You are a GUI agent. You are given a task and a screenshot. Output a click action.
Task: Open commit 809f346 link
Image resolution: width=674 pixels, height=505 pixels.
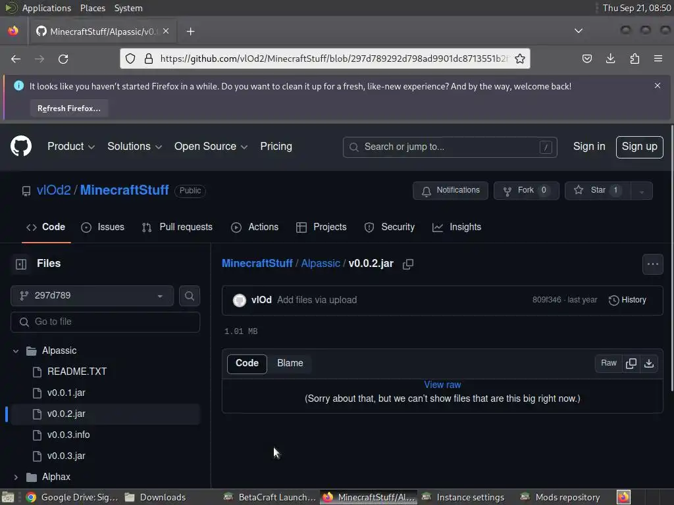coord(547,300)
